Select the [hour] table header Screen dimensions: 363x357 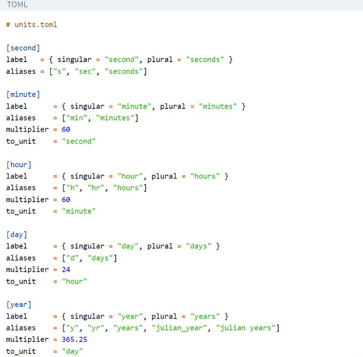tap(19, 165)
